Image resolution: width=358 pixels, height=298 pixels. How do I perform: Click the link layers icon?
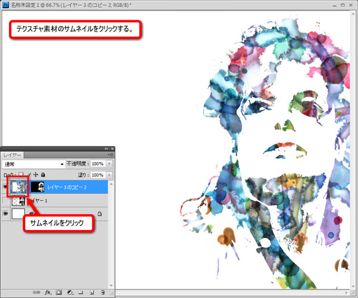36,292
